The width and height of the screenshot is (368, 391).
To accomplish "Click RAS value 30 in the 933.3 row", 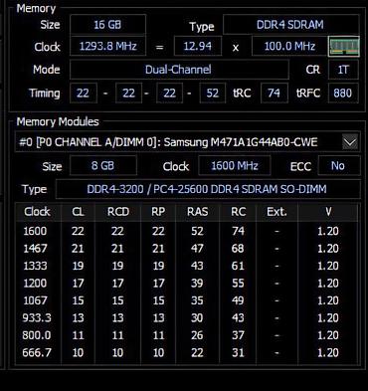I will coord(197,317).
